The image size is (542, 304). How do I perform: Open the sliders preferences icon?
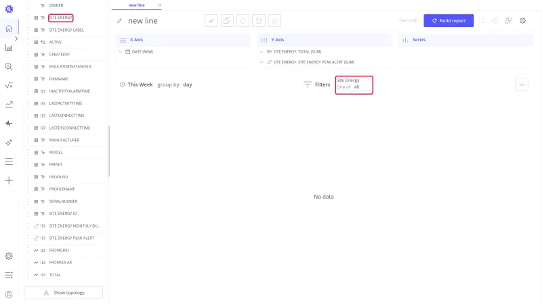9,275
